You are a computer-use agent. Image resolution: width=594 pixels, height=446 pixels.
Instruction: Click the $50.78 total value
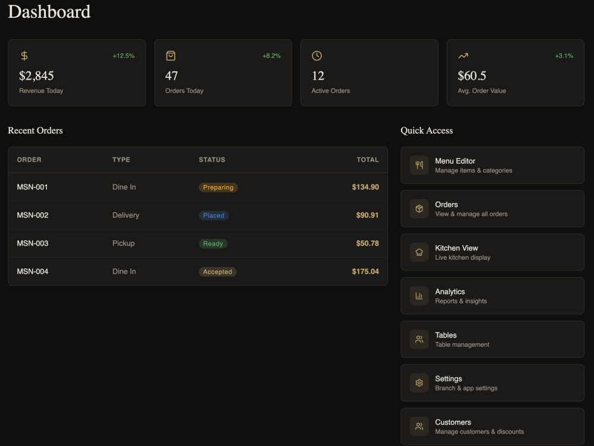click(x=367, y=243)
